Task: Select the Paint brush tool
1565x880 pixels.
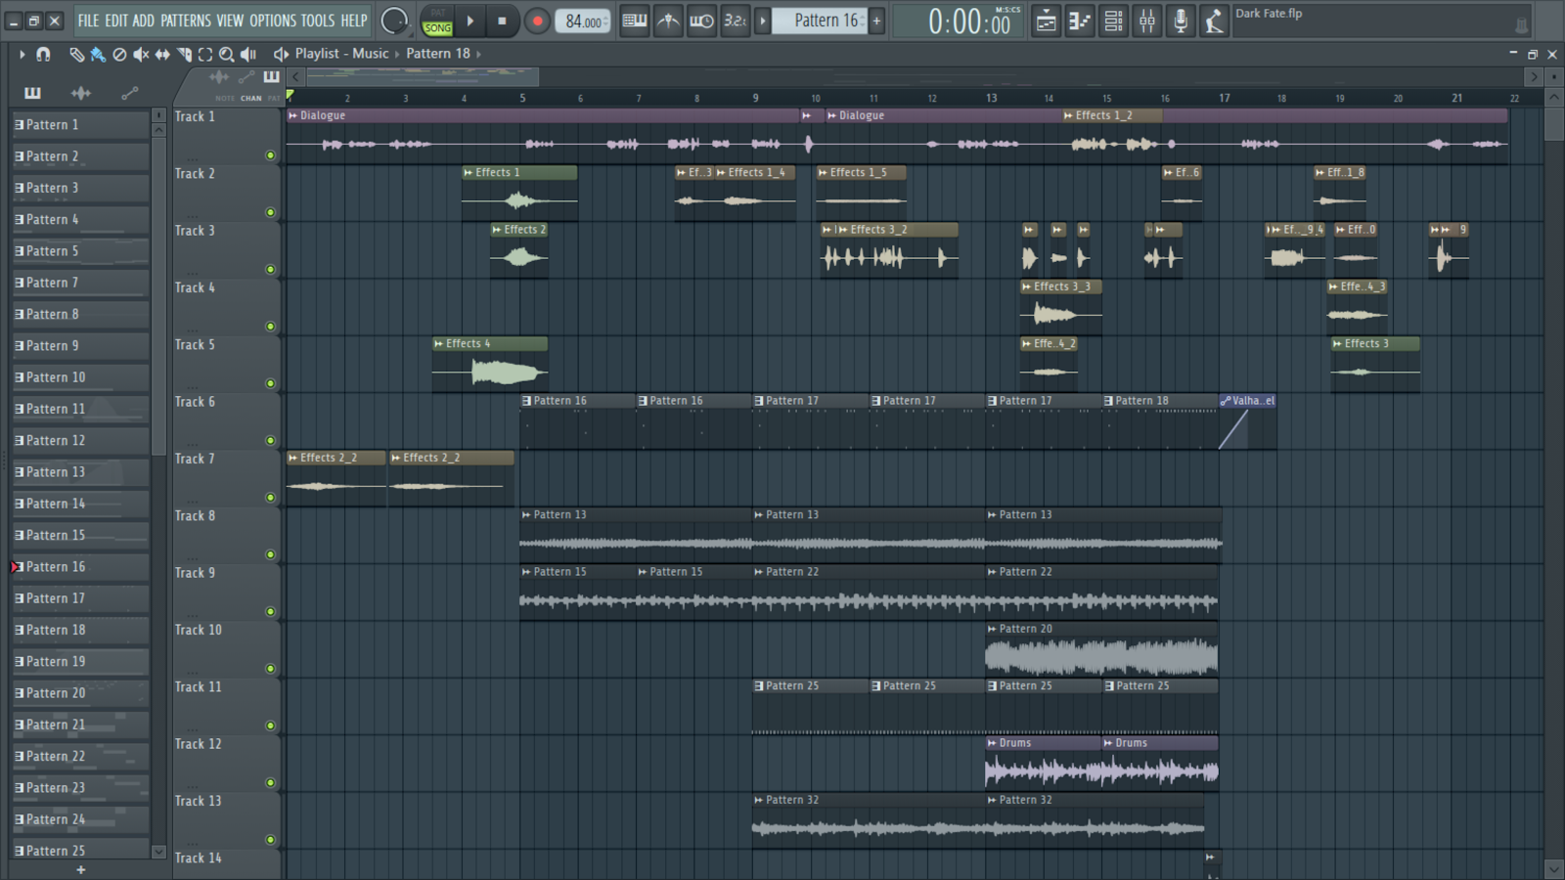Action: [98, 55]
